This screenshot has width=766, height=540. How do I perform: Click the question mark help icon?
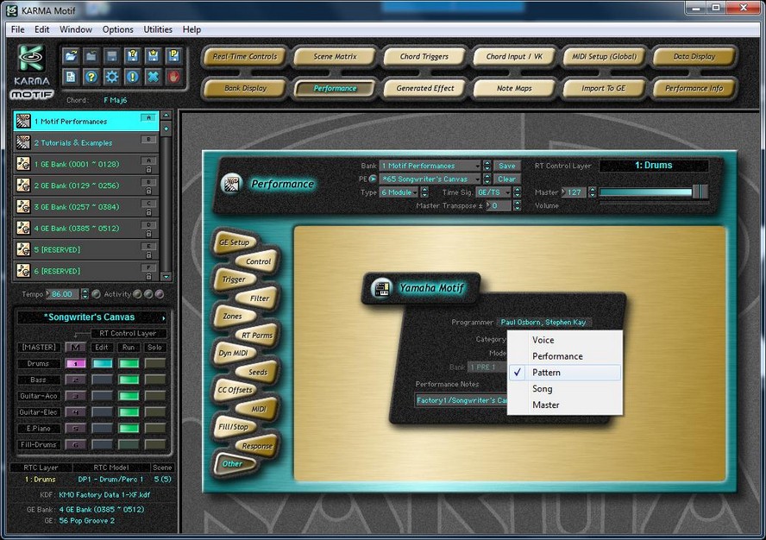pyautogui.click(x=91, y=76)
